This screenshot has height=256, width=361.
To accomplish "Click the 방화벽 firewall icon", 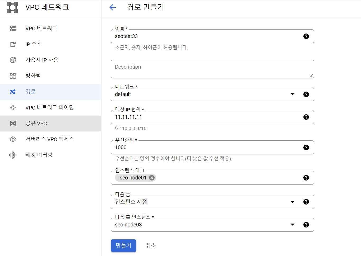I will (13, 76).
